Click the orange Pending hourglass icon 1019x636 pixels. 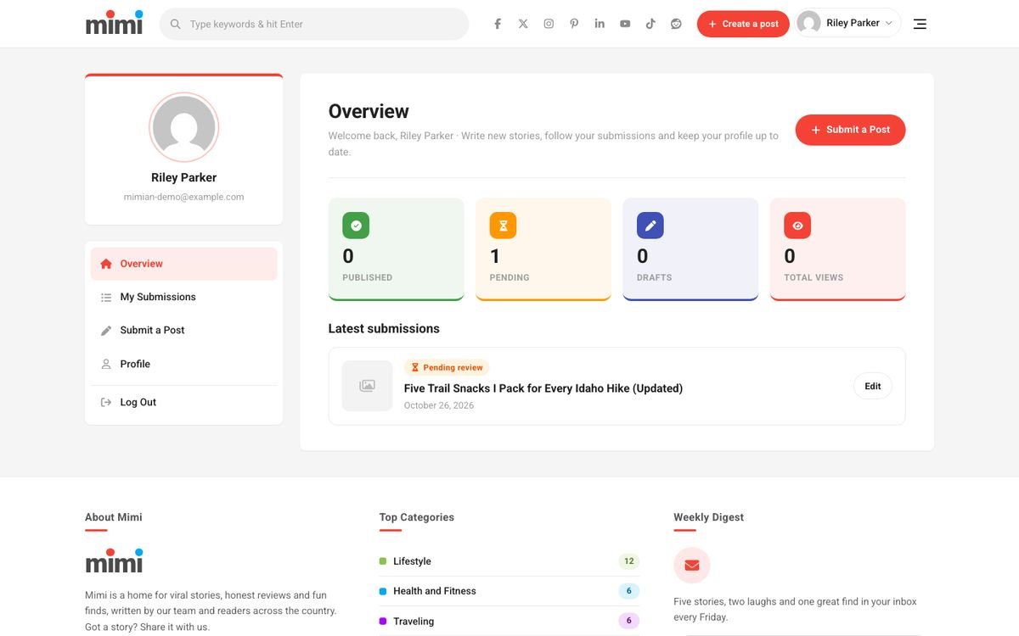pos(503,226)
